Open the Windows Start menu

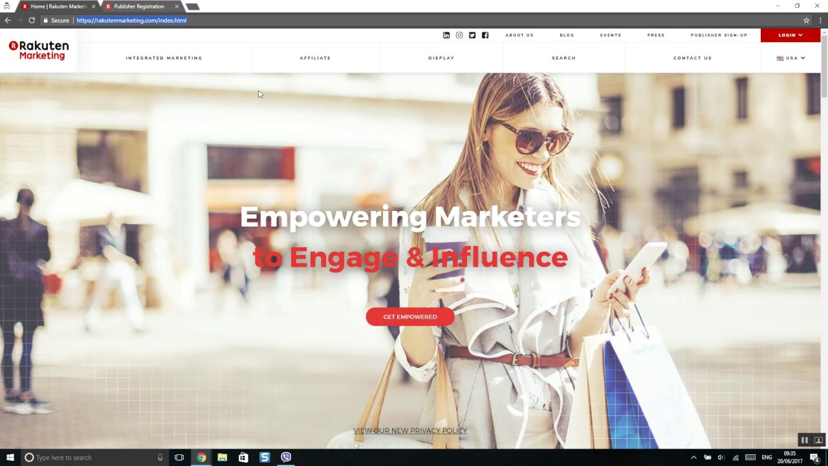pos(10,458)
